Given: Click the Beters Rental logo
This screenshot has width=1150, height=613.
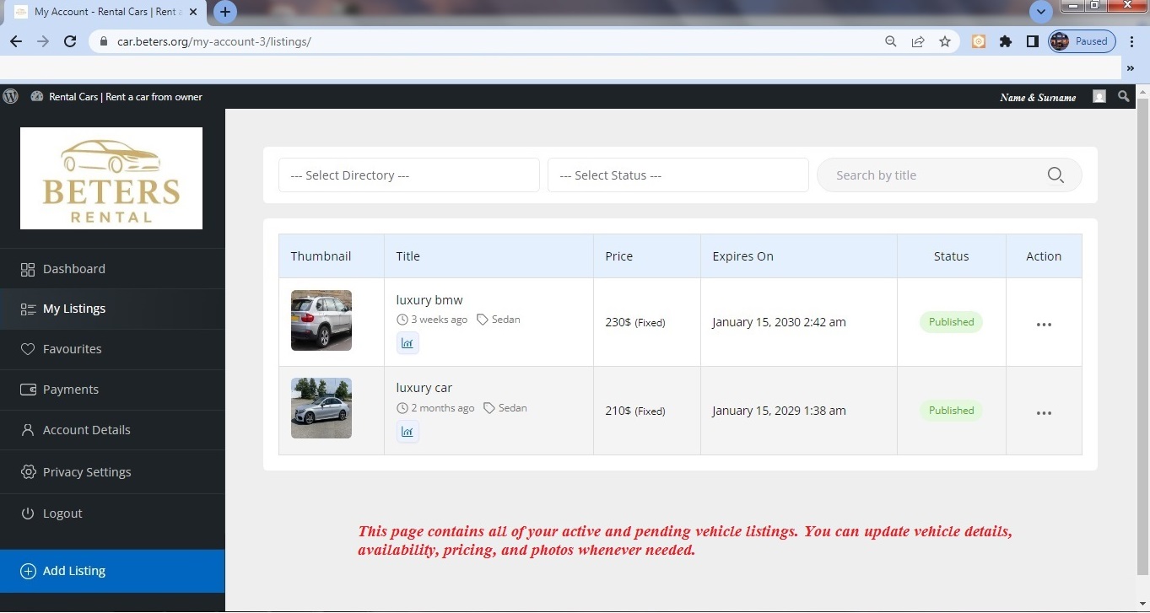Looking at the screenshot, I should (111, 178).
